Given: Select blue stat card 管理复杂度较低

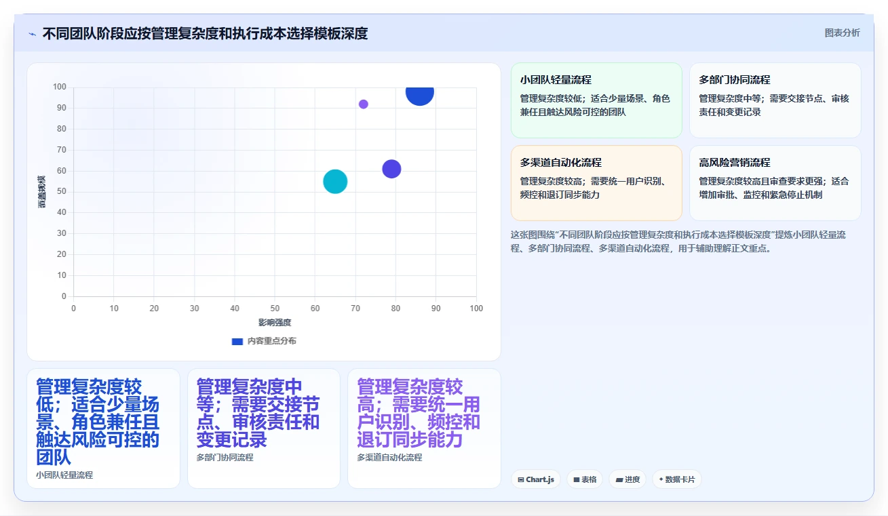Looking at the screenshot, I should click(103, 429).
